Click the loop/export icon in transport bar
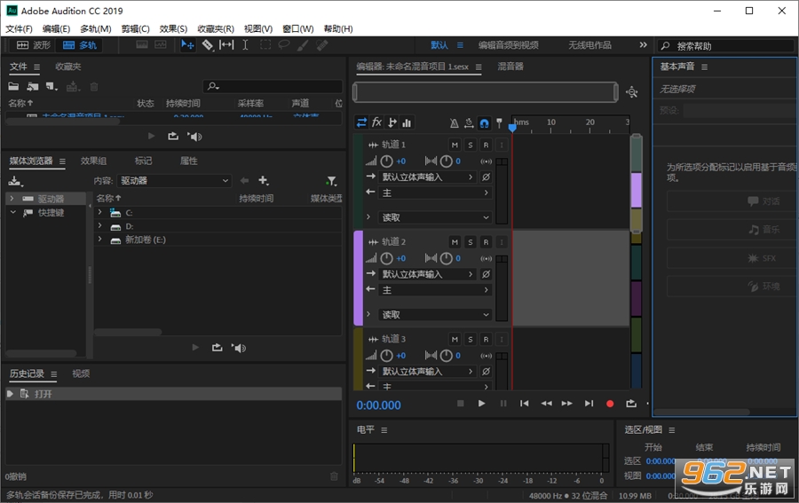This screenshot has height=503, width=799. (x=631, y=404)
